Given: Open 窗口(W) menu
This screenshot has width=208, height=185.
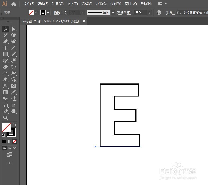Looking at the screenshot, I should (131, 4).
